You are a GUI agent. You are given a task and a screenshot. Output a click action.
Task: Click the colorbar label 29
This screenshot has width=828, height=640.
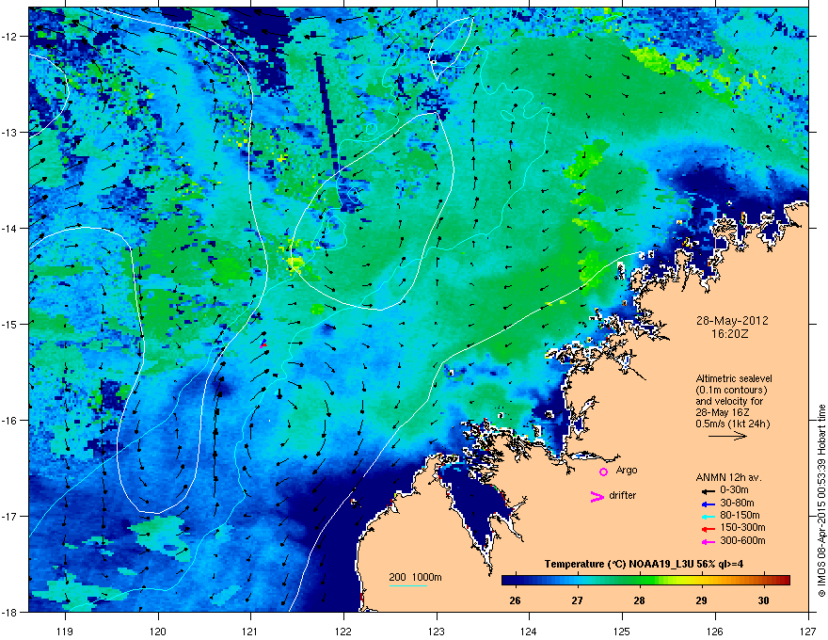pos(701,600)
